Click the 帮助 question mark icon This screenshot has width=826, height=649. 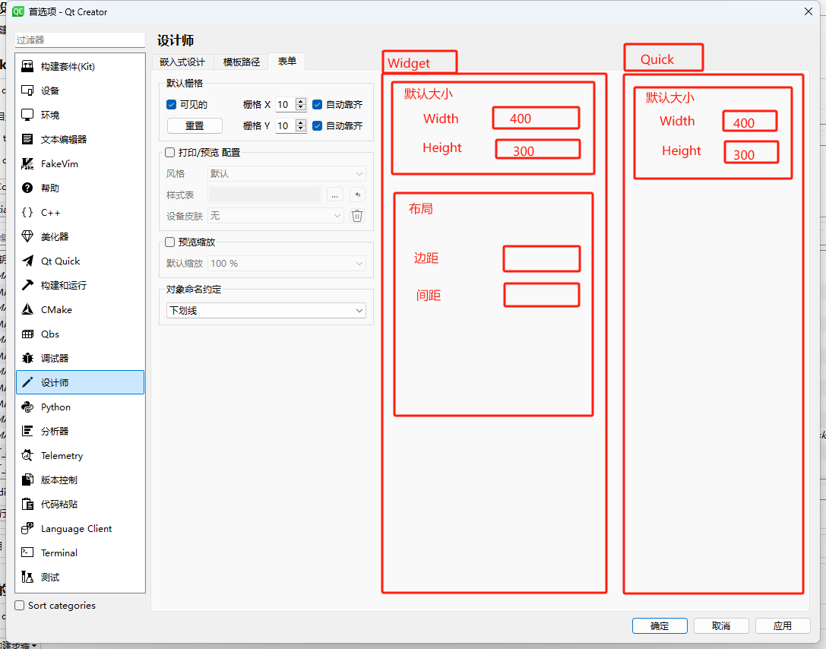[x=27, y=188]
